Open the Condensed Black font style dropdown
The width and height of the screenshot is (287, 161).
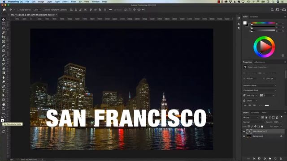click(x=259, y=90)
